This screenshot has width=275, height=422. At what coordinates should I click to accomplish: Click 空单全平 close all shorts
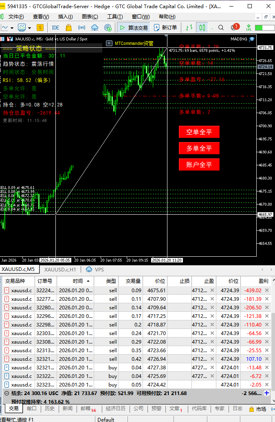(199, 132)
